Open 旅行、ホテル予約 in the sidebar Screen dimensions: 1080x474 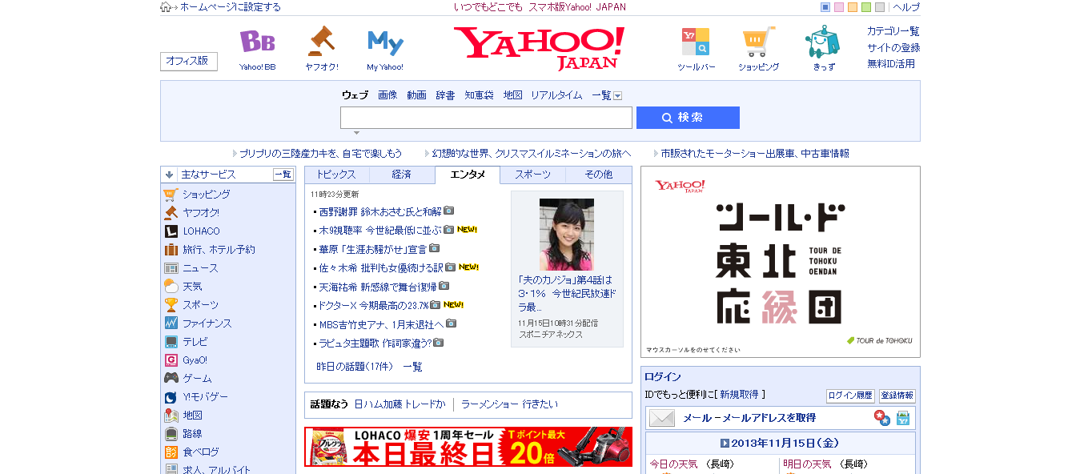219,250
